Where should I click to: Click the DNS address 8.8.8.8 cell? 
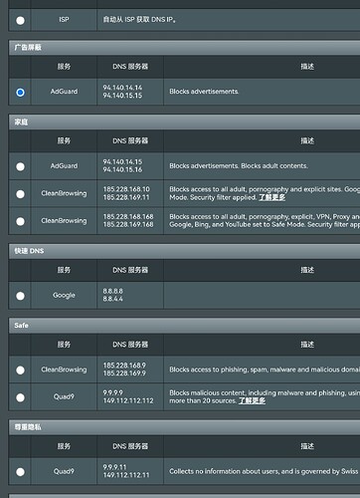click(x=130, y=295)
